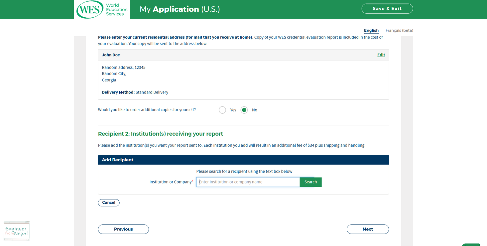Select No for additional copies
The image size is (487, 246).
click(x=244, y=110)
